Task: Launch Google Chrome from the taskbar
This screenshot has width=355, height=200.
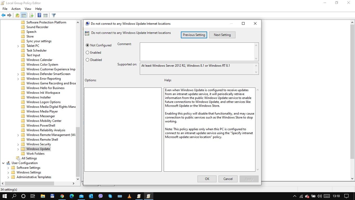Action: (62, 196)
